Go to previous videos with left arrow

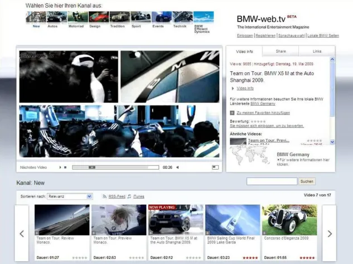click(22, 233)
